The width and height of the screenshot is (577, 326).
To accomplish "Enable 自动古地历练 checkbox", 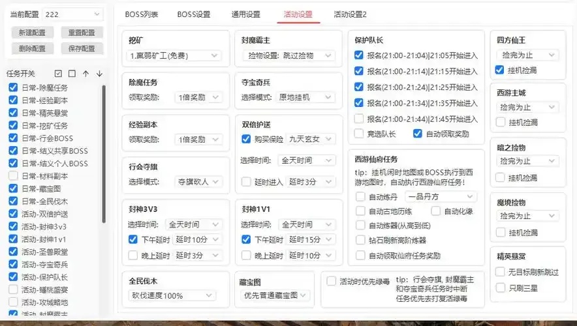I will click(x=360, y=211).
